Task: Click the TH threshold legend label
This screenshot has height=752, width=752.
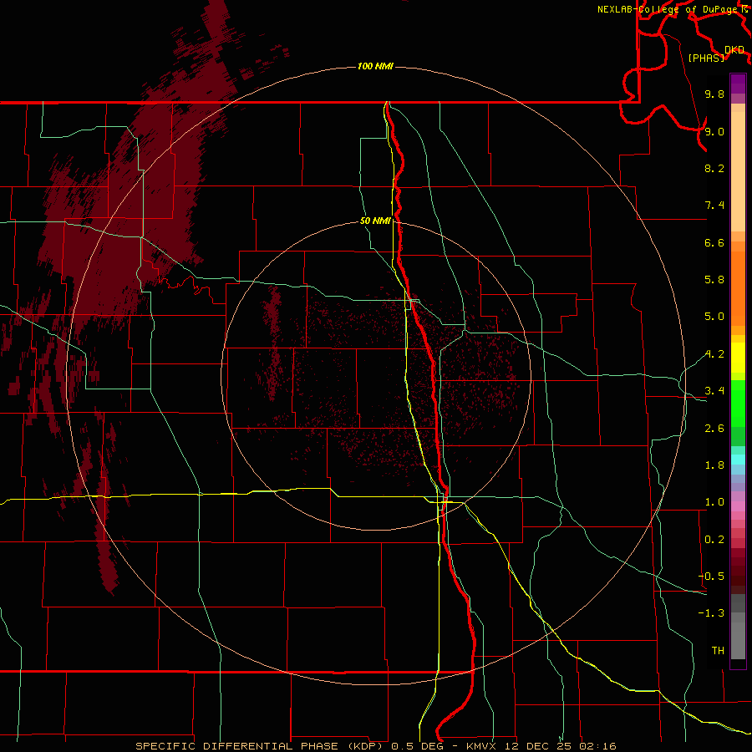Action: coord(718,651)
